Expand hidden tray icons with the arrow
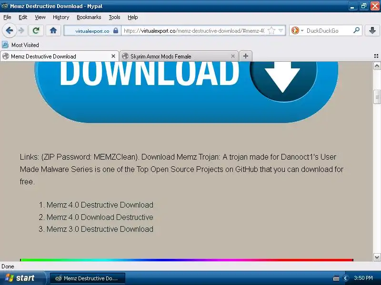The image size is (381, 285). (345, 278)
